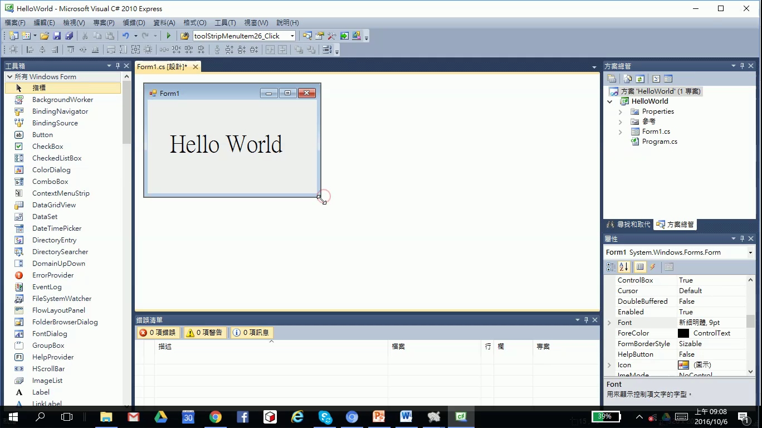Toggle Categorized view in Properties panel
The image size is (762, 428).
pyautogui.click(x=612, y=267)
